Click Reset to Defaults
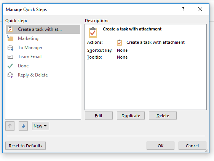This screenshot has height=161, width=214. [26, 145]
